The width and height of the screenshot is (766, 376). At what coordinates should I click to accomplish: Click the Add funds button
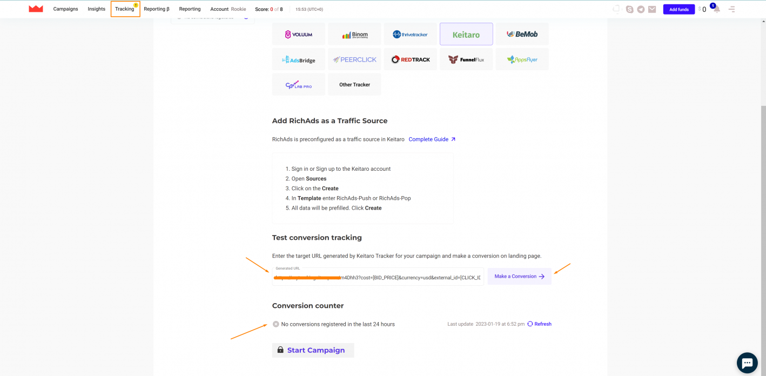[x=679, y=9]
